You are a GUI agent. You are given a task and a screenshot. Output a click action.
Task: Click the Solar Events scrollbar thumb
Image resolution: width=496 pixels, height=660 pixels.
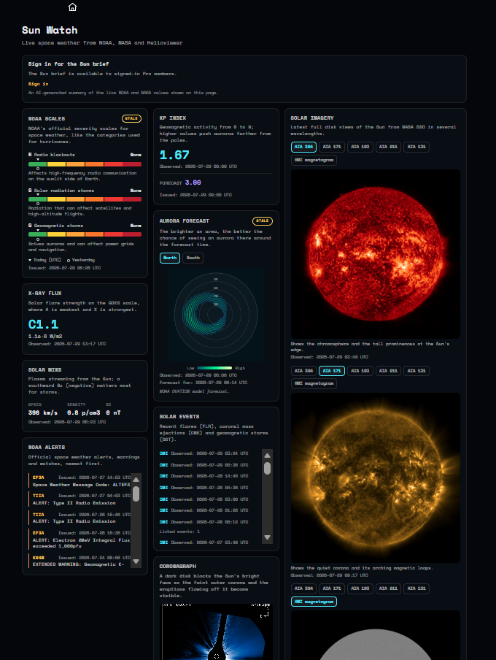(x=267, y=468)
